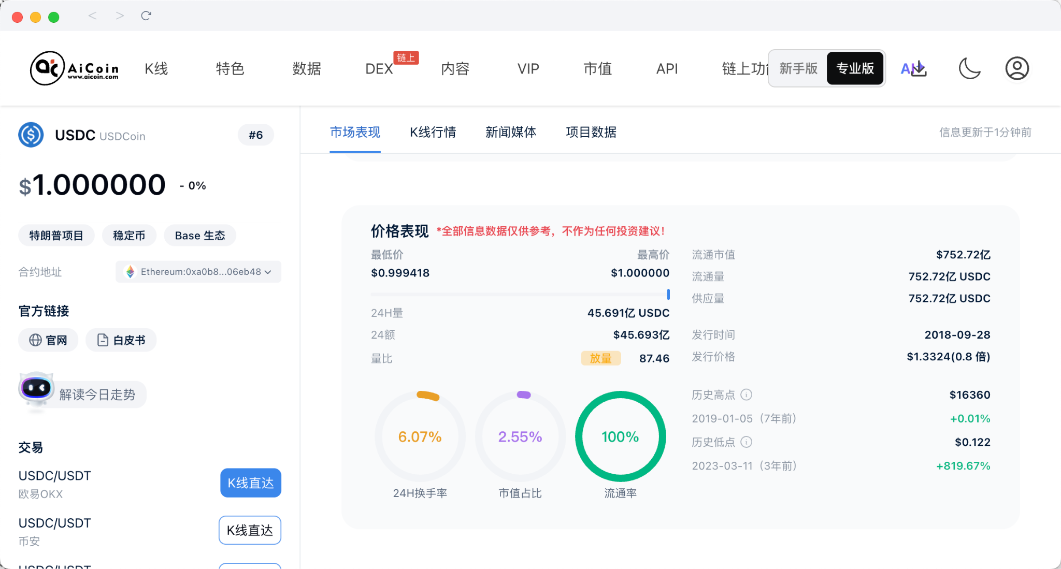1061x569 pixels.
Task: Reload the page with refresh icon
Action: click(x=146, y=16)
